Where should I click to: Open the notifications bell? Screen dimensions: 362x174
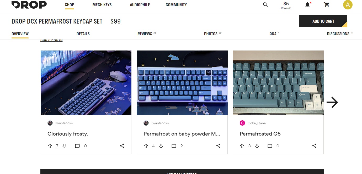(307, 5)
